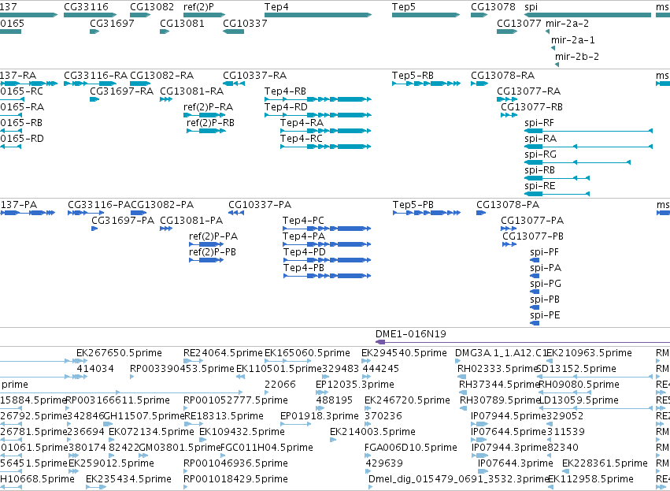The height and width of the screenshot is (491, 670).
Task: Click EST EK165060.5prime
Action: [287, 361]
